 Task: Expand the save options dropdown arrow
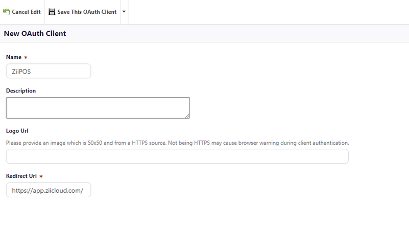[x=124, y=12]
